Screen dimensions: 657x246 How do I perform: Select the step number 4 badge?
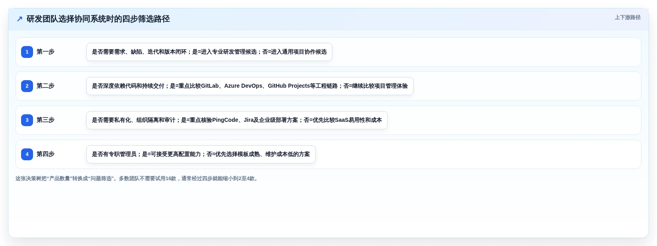click(27, 154)
